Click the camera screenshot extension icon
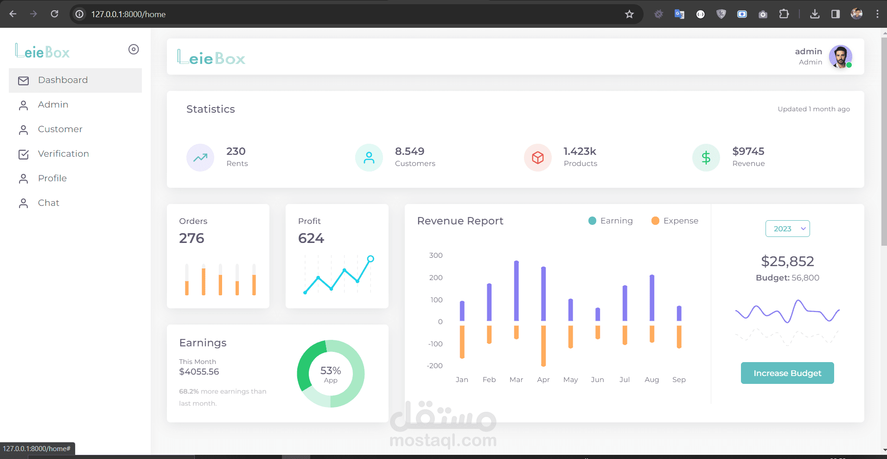Viewport: 887px width, 459px height. (x=763, y=14)
